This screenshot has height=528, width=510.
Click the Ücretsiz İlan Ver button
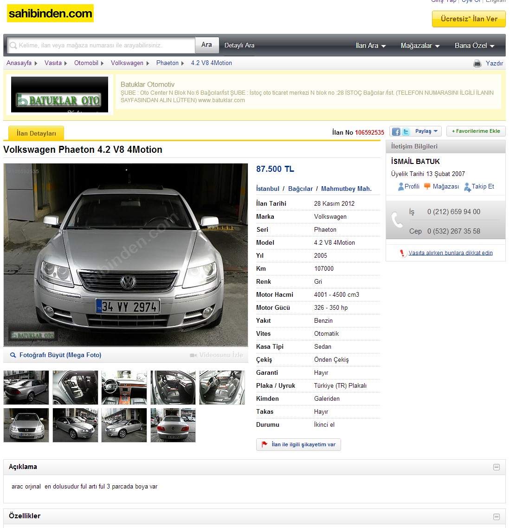tap(469, 19)
